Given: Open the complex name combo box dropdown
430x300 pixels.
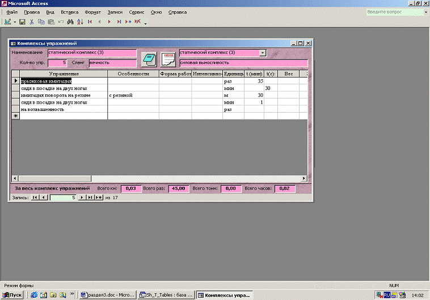Looking at the screenshot, I should coord(263,53).
